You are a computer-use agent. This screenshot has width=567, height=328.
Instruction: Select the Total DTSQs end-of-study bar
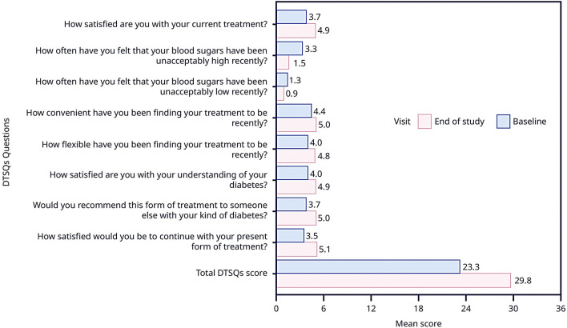393,280
